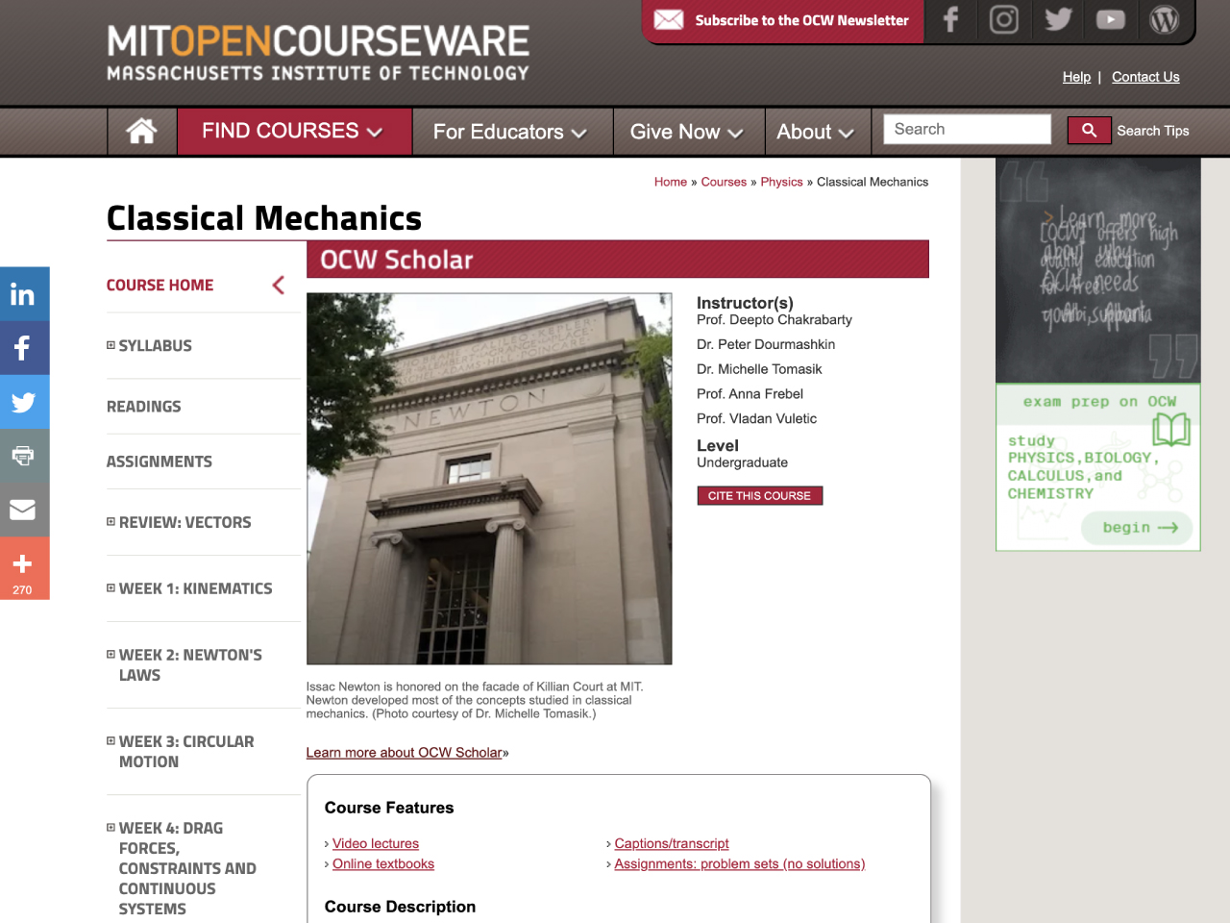Click instructor name Prof. Anna Frebel
This screenshot has width=1230, height=923.
coord(750,394)
